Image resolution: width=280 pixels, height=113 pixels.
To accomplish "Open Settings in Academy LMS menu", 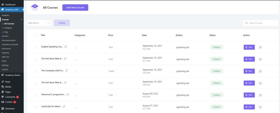I will coord(5,65).
